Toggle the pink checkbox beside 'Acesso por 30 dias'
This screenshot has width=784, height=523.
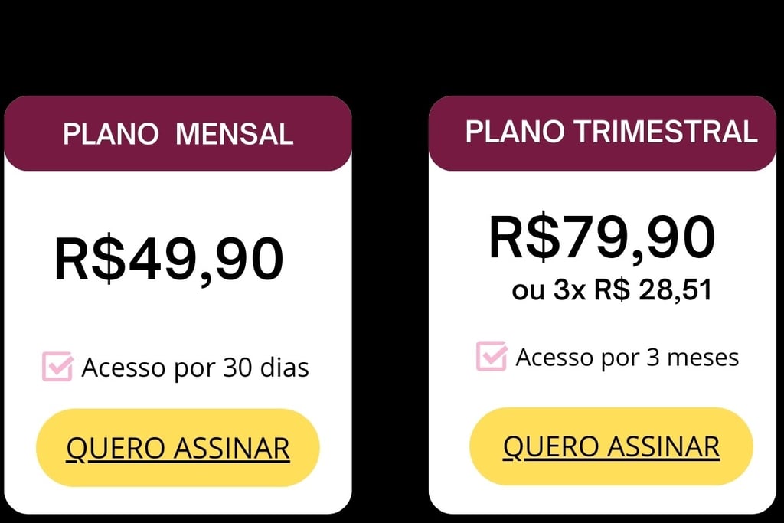[x=57, y=367]
